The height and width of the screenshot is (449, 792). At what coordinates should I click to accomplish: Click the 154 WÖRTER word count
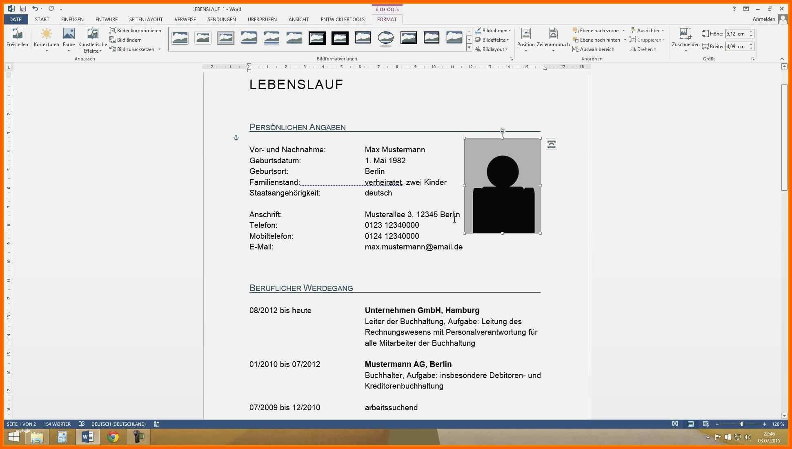[57, 424]
